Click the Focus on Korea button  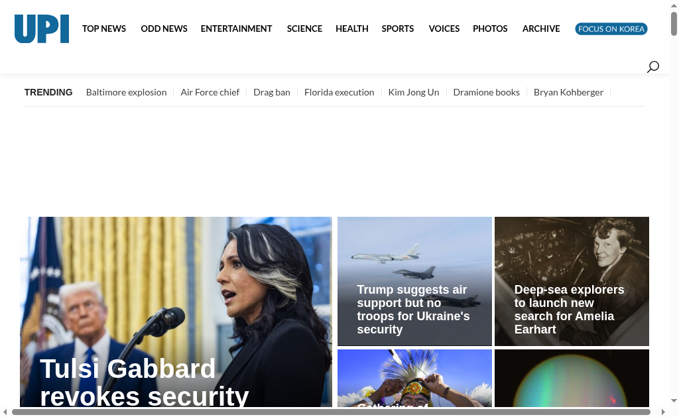(x=611, y=29)
